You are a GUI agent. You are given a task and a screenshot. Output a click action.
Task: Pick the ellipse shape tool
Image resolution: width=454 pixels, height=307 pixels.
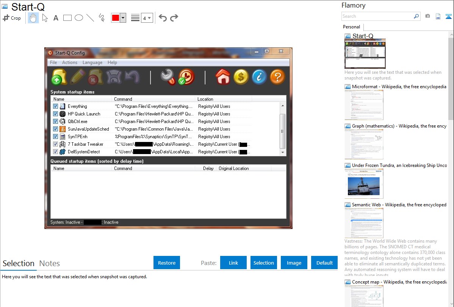(x=79, y=18)
